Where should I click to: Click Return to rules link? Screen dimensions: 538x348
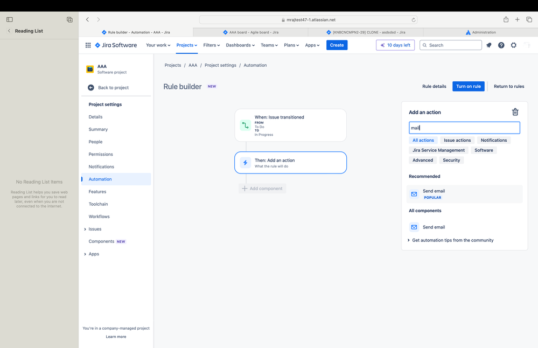click(509, 87)
